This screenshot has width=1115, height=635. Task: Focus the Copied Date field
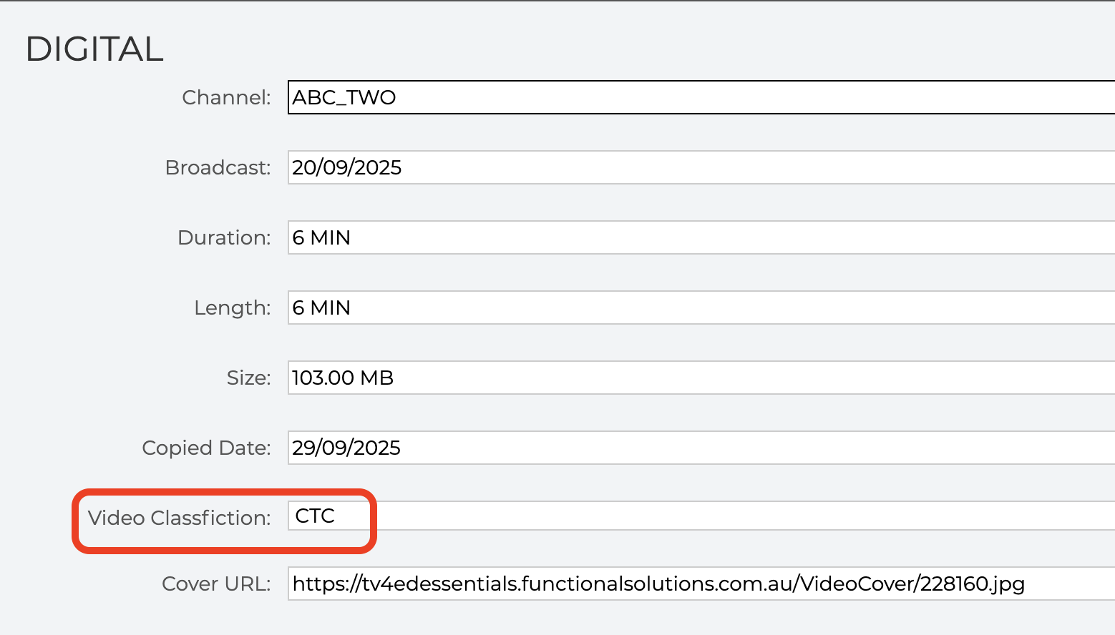click(x=701, y=448)
